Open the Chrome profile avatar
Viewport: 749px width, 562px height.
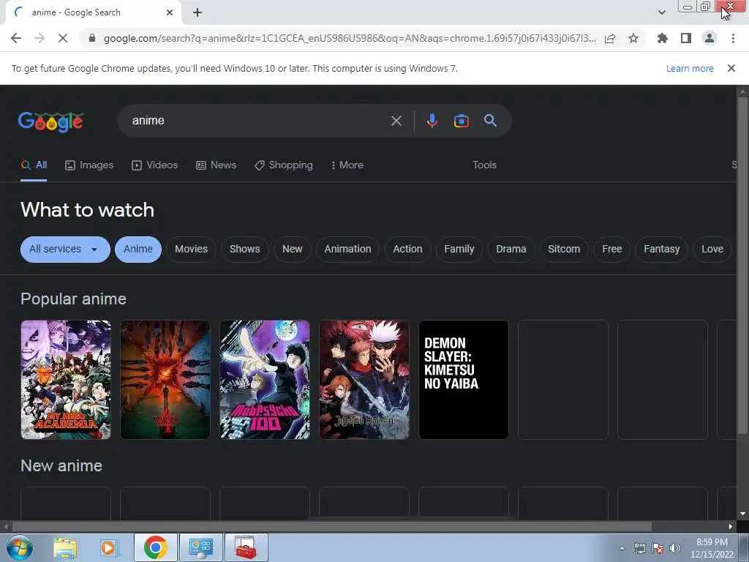(x=710, y=38)
